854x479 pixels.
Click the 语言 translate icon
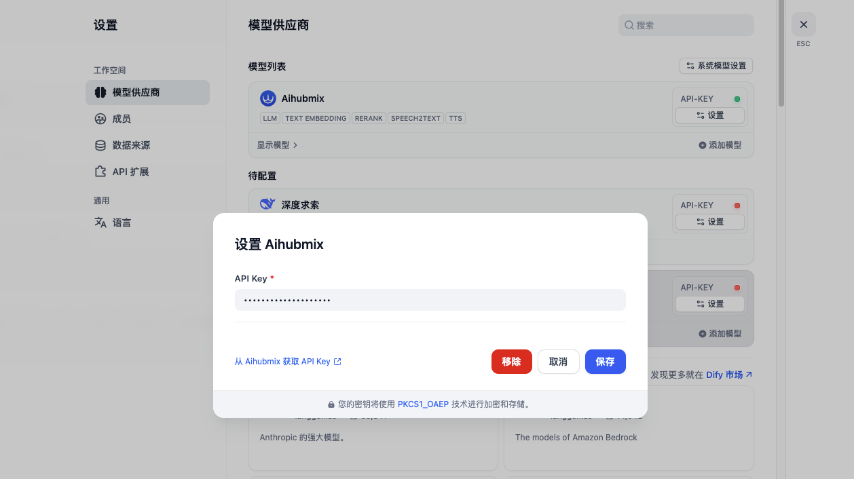pyautogui.click(x=100, y=223)
